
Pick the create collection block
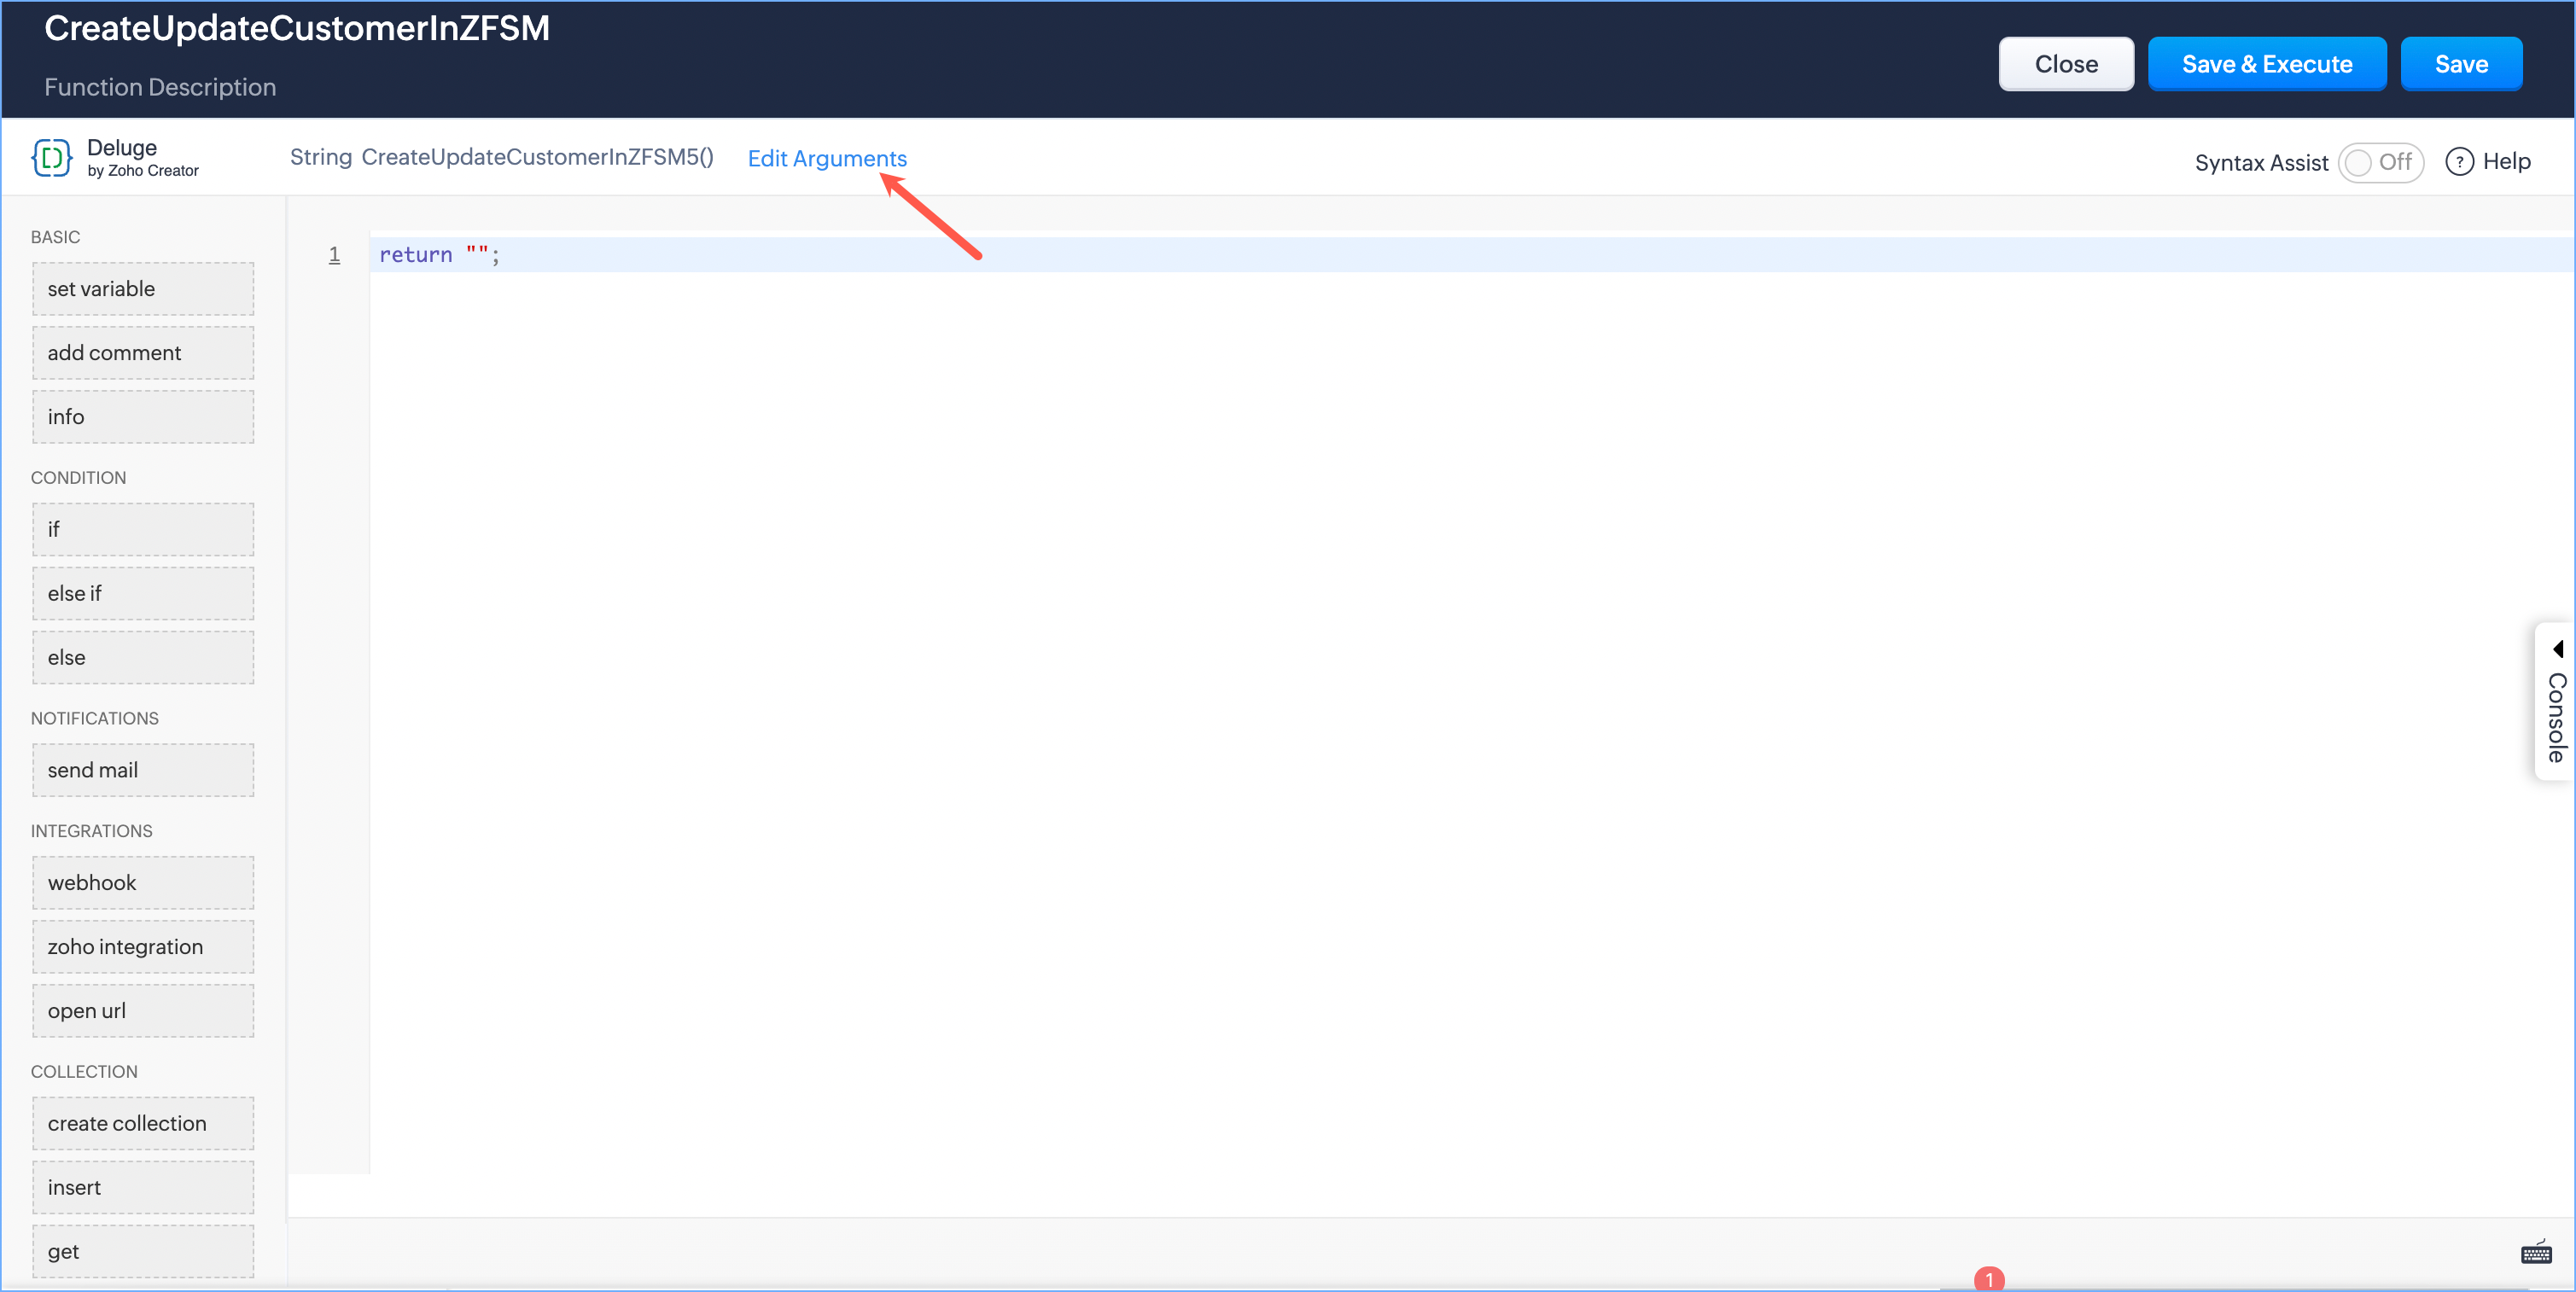[143, 1123]
